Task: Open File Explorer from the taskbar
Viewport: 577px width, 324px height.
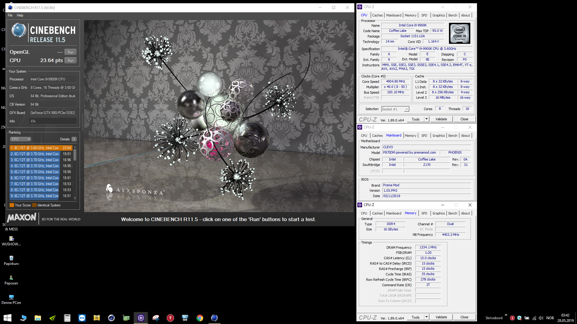Action: click(x=38, y=318)
